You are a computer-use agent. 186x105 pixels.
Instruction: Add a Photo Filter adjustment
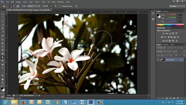coord(171,37)
